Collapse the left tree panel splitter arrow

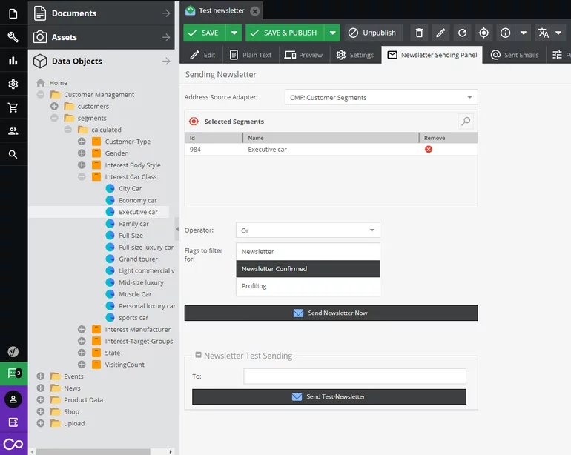(x=177, y=229)
